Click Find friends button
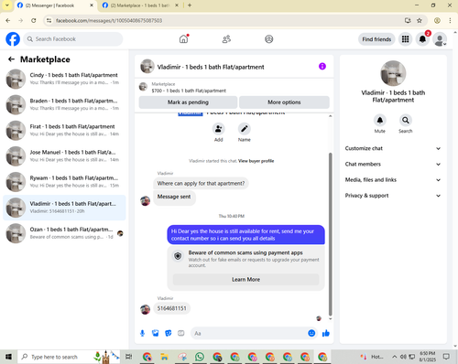Image resolution: width=458 pixels, height=364 pixels. 376,39
